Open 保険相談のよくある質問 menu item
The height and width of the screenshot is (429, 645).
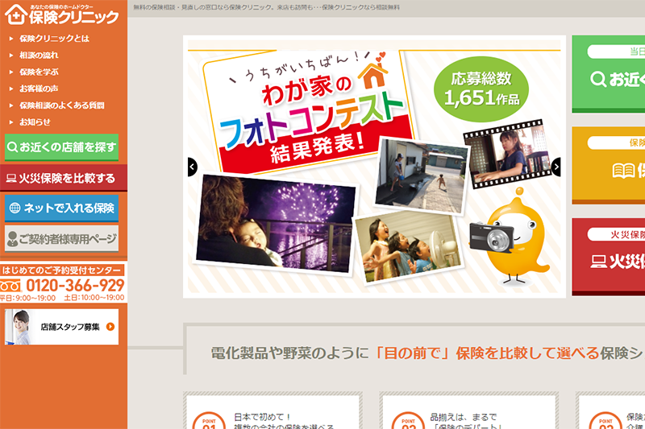coord(62,105)
